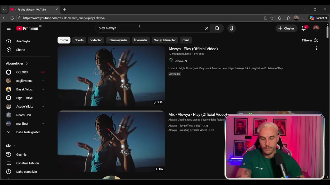Open Mix - Alewya - Play title link
This screenshot has height=185, width=330.
click(197, 114)
